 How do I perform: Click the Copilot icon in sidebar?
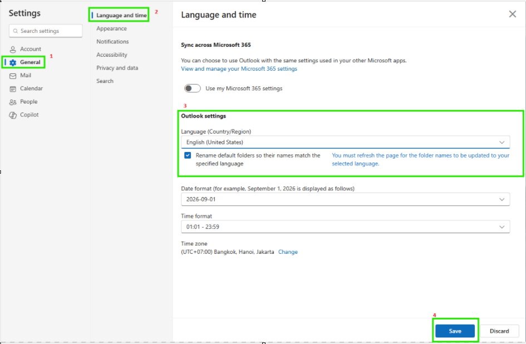click(13, 115)
